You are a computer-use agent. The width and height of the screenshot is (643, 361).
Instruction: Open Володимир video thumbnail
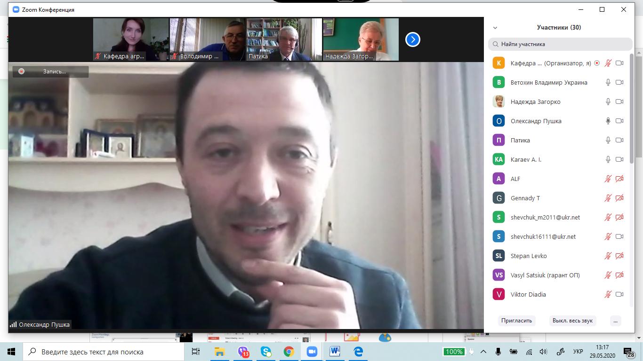207,39
